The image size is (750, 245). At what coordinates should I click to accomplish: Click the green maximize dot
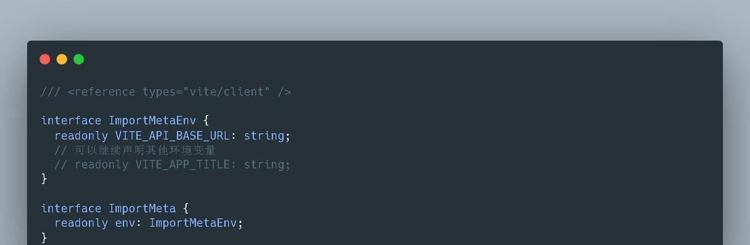78,59
